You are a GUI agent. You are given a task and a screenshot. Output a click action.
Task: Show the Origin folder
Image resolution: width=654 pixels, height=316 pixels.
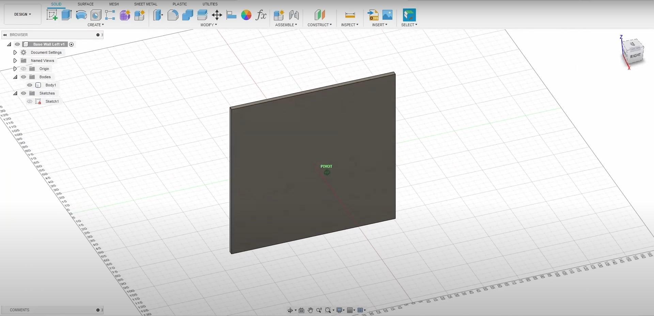[x=24, y=69]
